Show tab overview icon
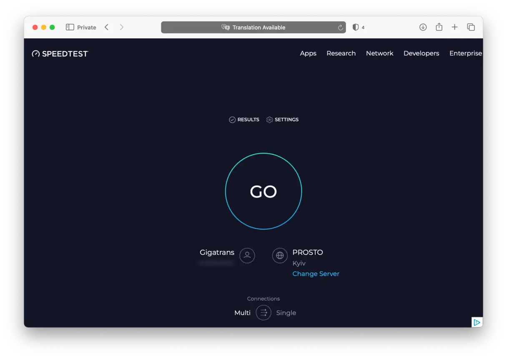The height and width of the screenshot is (359, 507). (x=471, y=27)
